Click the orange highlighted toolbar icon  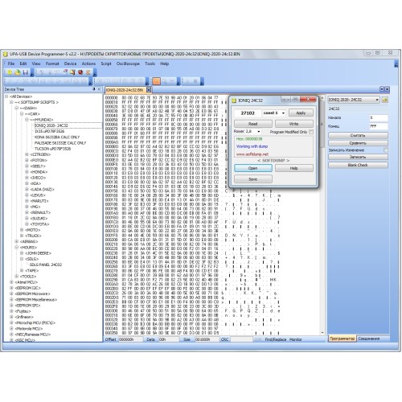(157, 81)
